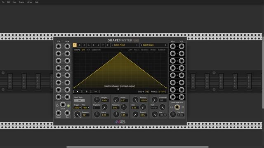Click the right VCA output jack for channel 1

tap(172, 46)
